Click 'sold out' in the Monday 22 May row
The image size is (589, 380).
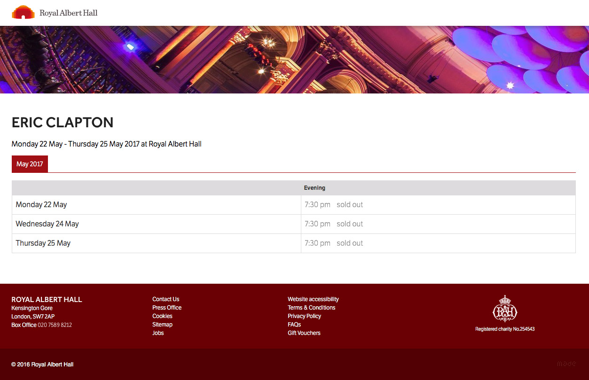pyautogui.click(x=350, y=205)
